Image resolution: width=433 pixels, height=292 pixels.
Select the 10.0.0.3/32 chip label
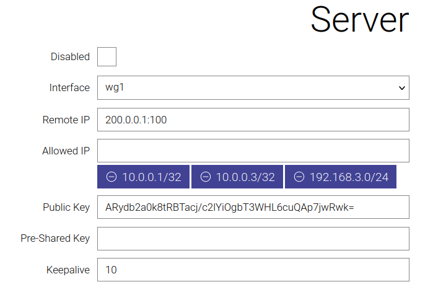245,177
